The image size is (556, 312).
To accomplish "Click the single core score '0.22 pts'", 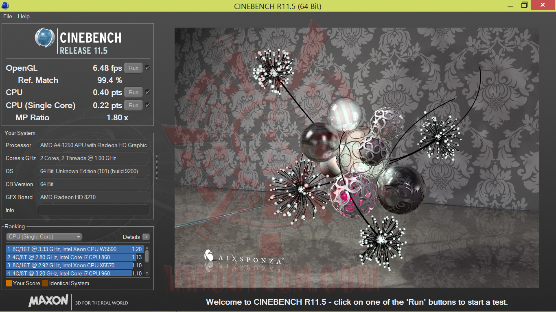I will (x=107, y=105).
